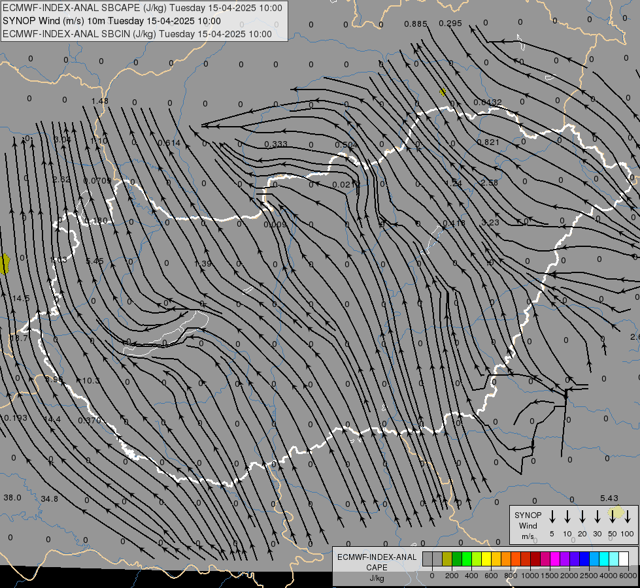Click the 0.295 value at the map top

[x=450, y=24]
